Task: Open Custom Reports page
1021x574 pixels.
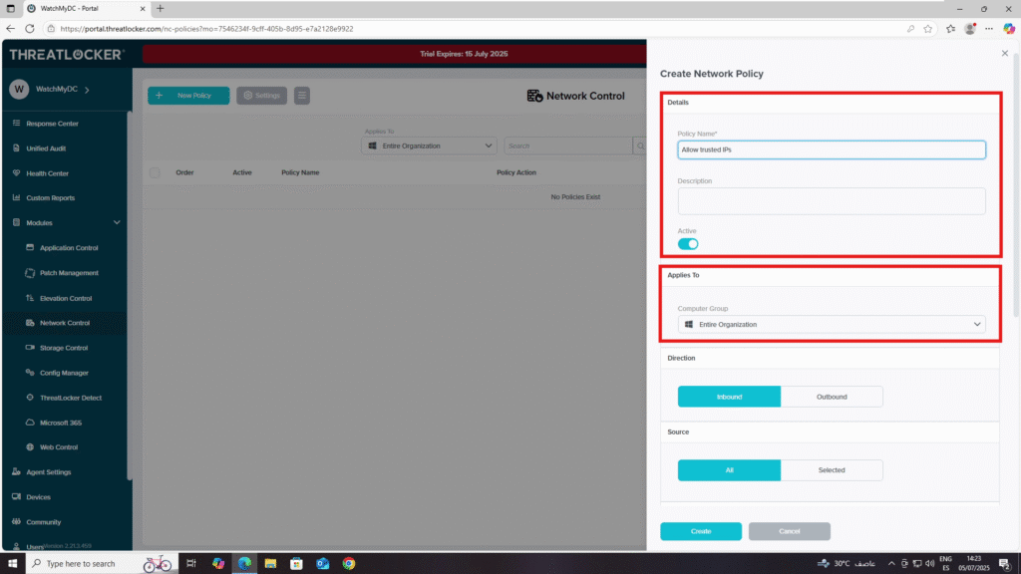Action: click(50, 198)
